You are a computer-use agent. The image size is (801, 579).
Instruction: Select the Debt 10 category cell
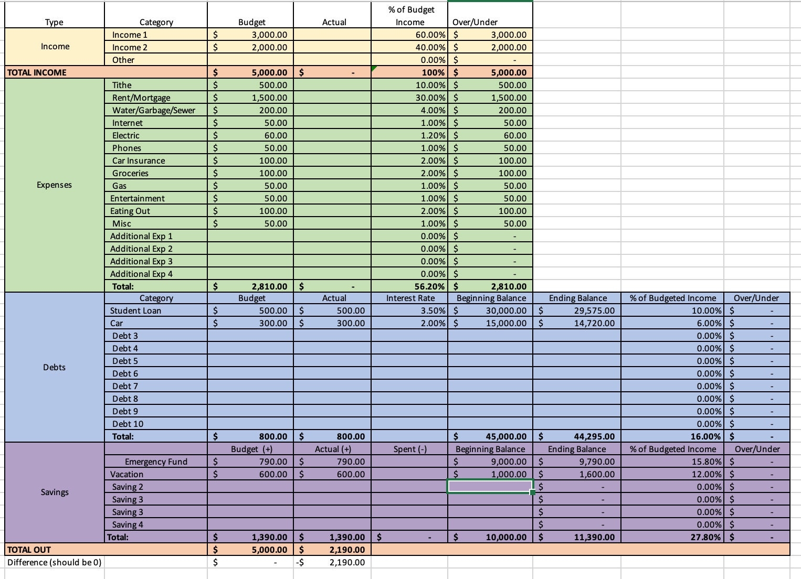point(156,424)
